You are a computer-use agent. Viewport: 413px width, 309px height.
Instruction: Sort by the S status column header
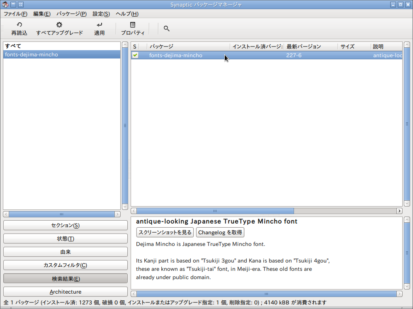[135, 46]
